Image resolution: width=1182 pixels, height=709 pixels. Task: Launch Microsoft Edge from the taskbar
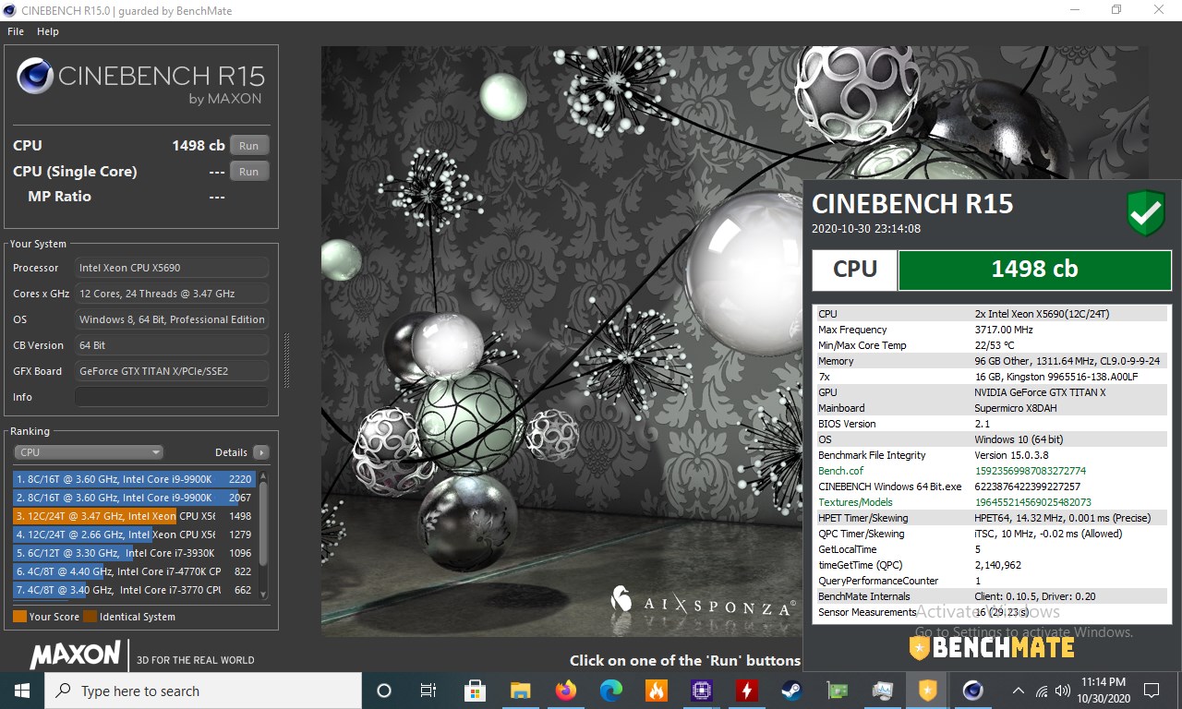(611, 691)
